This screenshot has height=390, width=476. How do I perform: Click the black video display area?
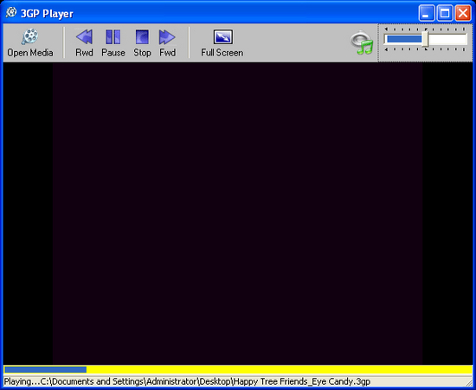[x=238, y=213]
